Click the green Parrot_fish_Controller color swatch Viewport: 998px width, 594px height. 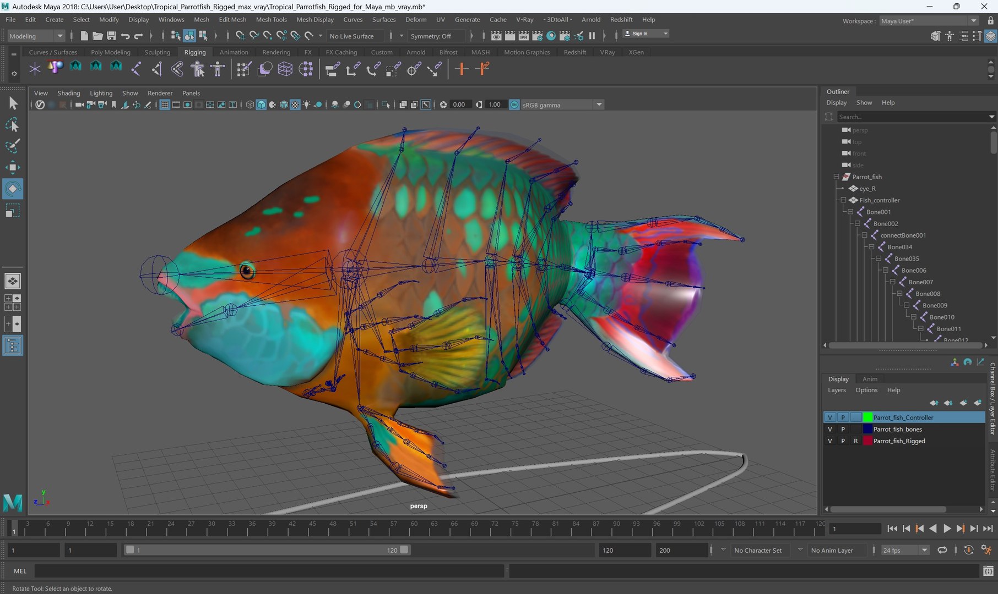point(867,417)
